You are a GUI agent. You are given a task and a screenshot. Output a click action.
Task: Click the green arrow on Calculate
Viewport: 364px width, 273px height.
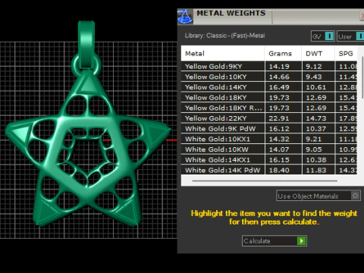tap(302, 241)
